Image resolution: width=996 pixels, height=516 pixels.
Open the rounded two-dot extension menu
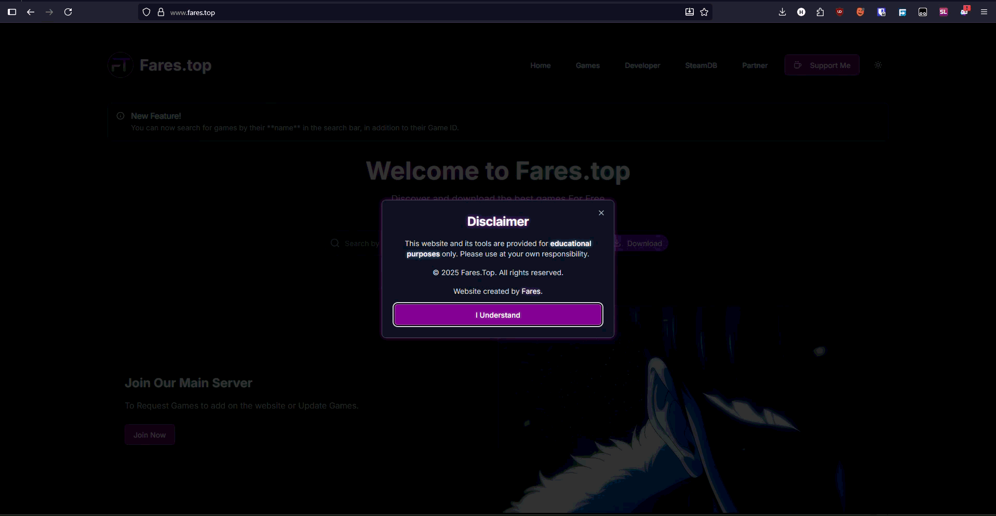[x=923, y=12]
